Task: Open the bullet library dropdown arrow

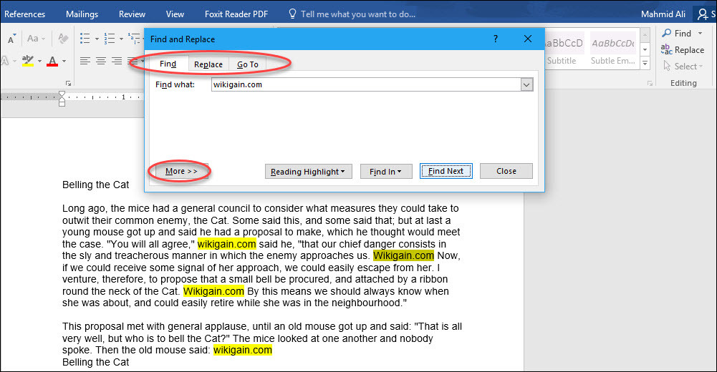Action: point(97,39)
